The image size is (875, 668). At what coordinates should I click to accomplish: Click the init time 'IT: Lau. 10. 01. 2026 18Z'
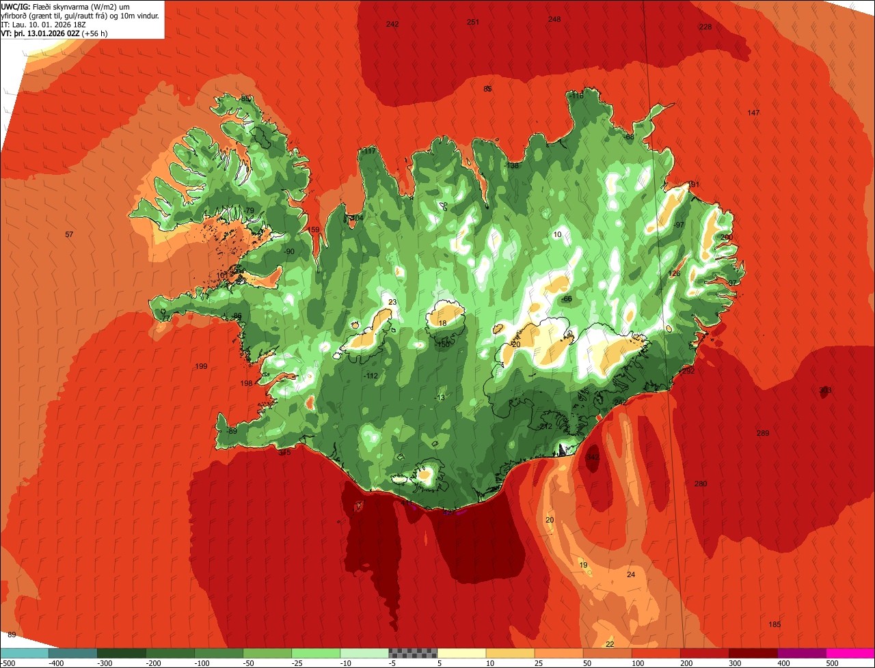pyautogui.click(x=44, y=25)
